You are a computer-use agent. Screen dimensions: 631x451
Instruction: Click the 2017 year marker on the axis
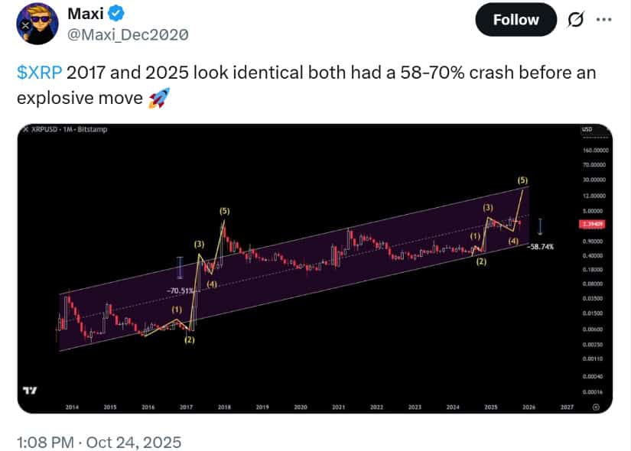point(186,407)
